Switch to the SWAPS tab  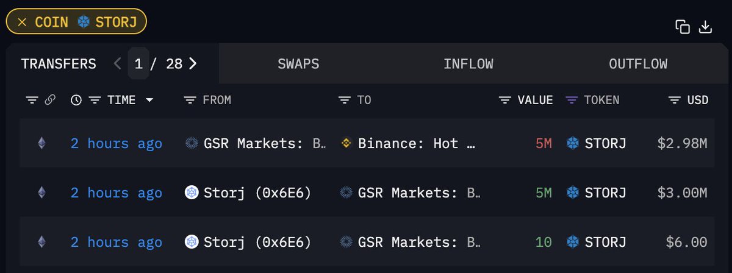(x=298, y=64)
